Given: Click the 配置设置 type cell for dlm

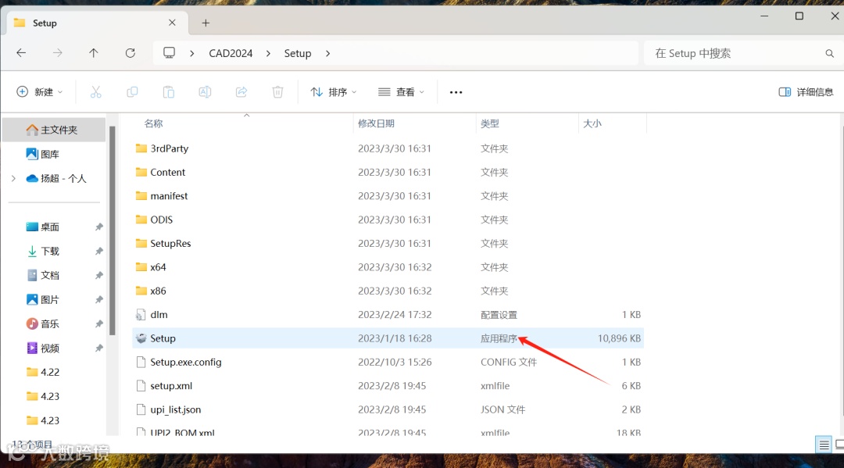Looking at the screenshot, I should pyautogui.click(x=499, y=315).
